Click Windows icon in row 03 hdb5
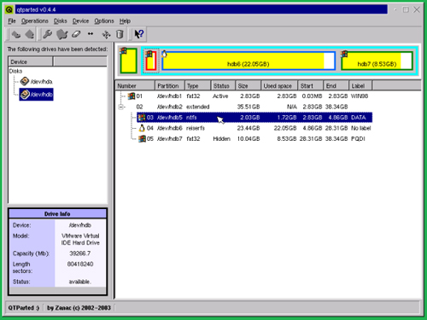The width and height of the screenshot is (427, 320). pos(142,118)
